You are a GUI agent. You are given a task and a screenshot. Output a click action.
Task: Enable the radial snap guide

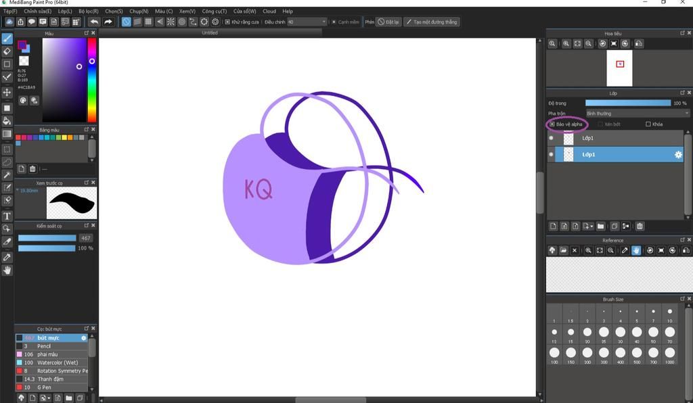point(171,22)
